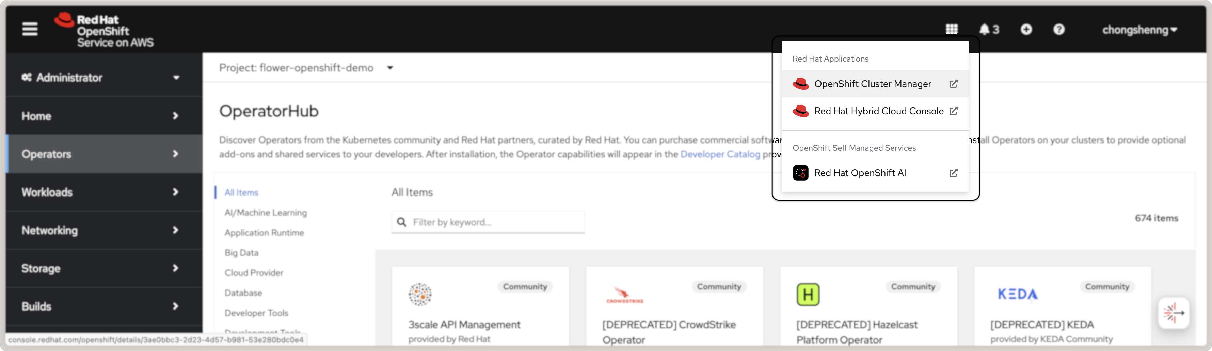Expand the Project flower-openshift-demo selector
The image size is (1212, 351).
click(x=306, y=68)
